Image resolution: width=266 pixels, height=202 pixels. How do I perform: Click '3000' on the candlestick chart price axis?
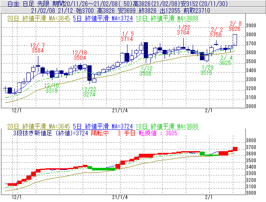(x=251, y=106)
